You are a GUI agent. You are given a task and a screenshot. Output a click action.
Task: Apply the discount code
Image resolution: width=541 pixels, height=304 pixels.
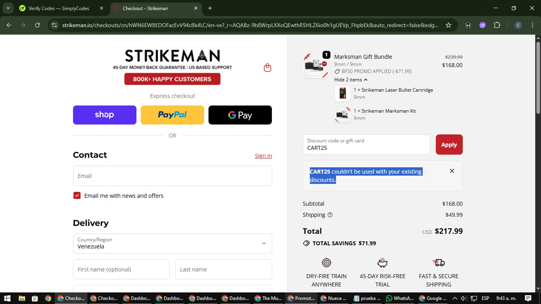[x=449, y=145]
